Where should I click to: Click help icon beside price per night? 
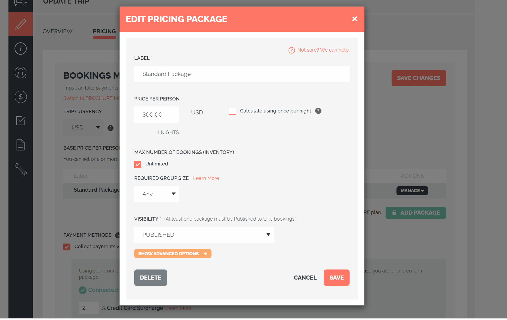tap(318, 111)
